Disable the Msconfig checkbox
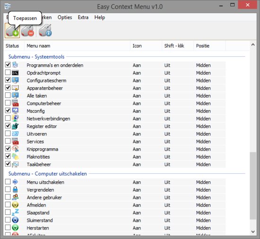 tap(8, 110)
